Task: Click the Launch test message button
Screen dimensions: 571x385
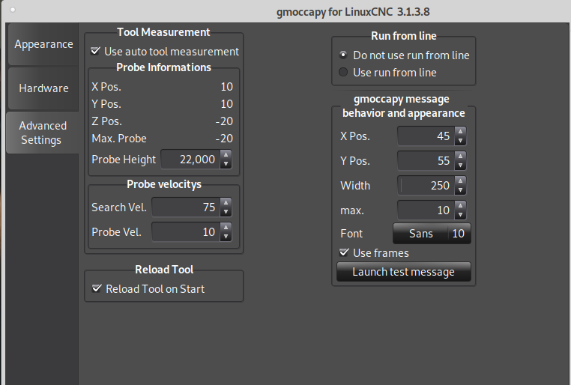Action: 403,272
